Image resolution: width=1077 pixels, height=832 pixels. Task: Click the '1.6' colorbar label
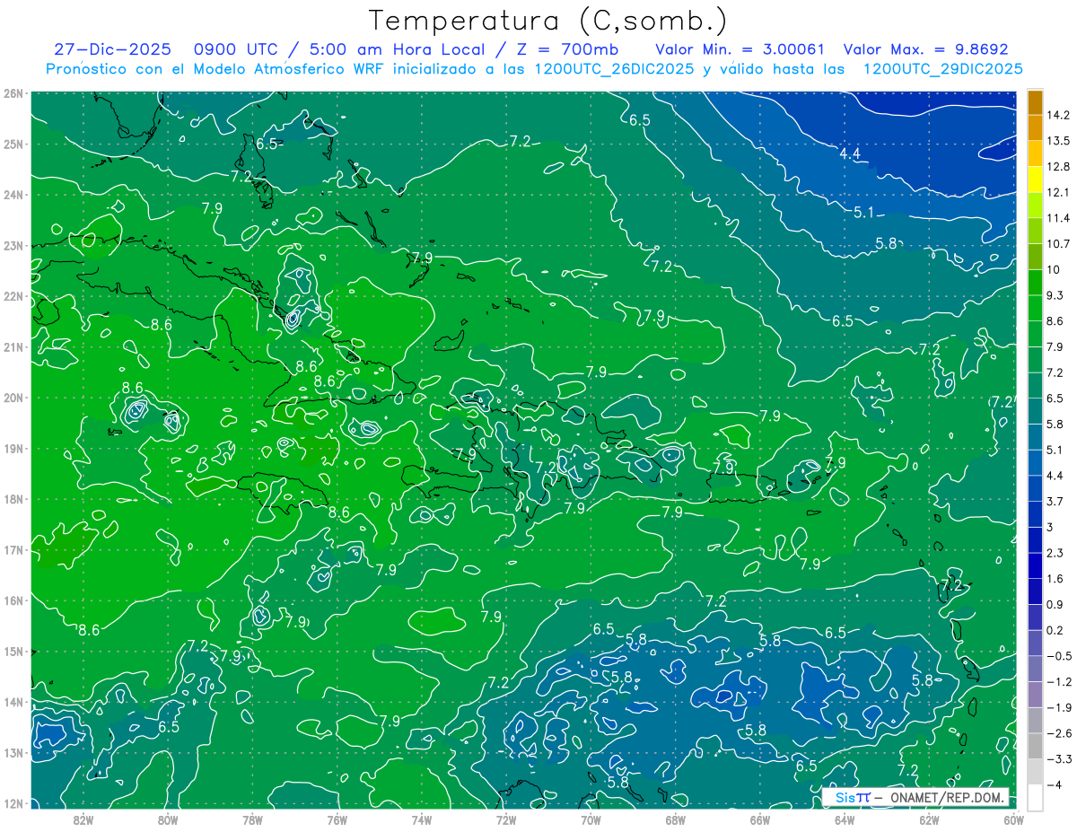(x=1055, y=579)
